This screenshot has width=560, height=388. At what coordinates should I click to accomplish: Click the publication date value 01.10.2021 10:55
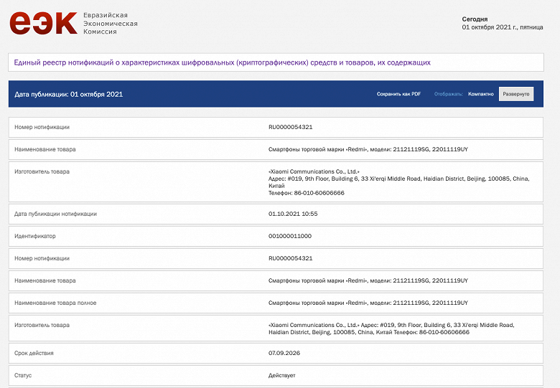click(292, 214)
